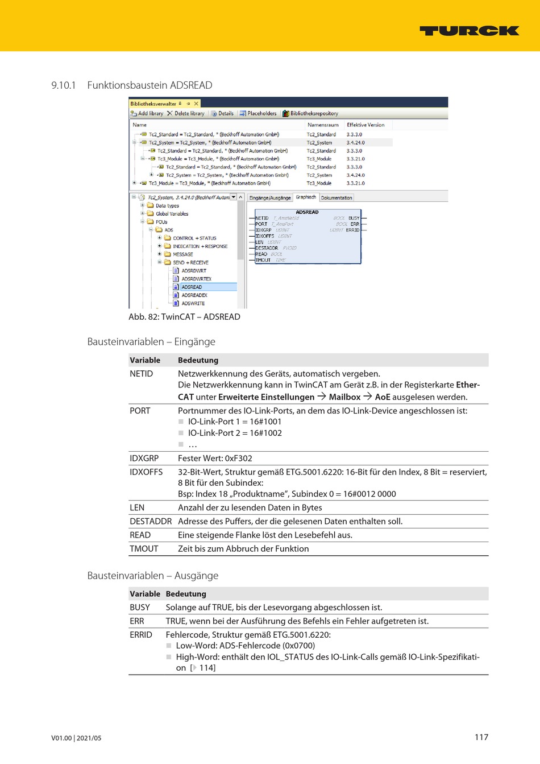The width and height of the screenshot is (540, 764).
Task: Switch to the Graphisch tab
Action: pos(306,197)
